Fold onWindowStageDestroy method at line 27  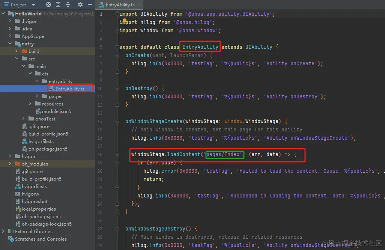(117, 229)
